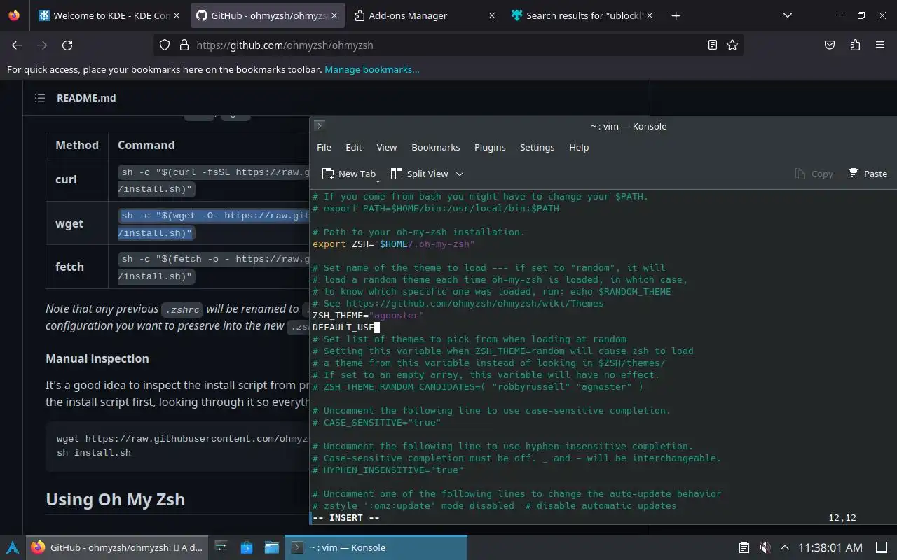Click the wget command code in table
This screenshot has width=897, height=560.
tap(214, 223)
